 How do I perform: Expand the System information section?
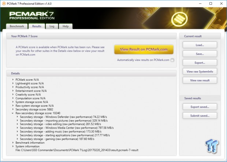(14, 146)
